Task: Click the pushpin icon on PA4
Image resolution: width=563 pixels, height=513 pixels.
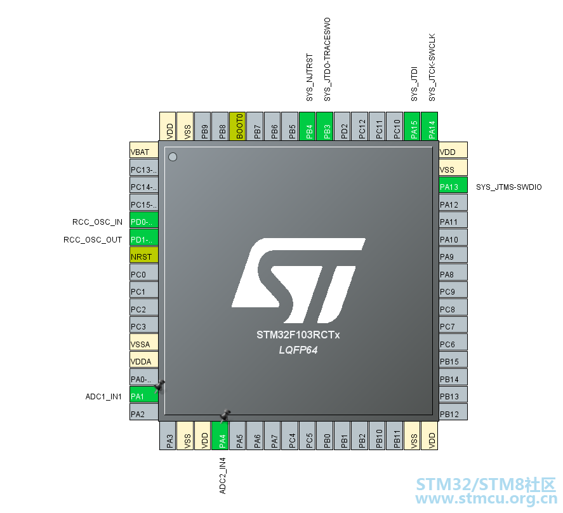Action: [x=225, y=415]
